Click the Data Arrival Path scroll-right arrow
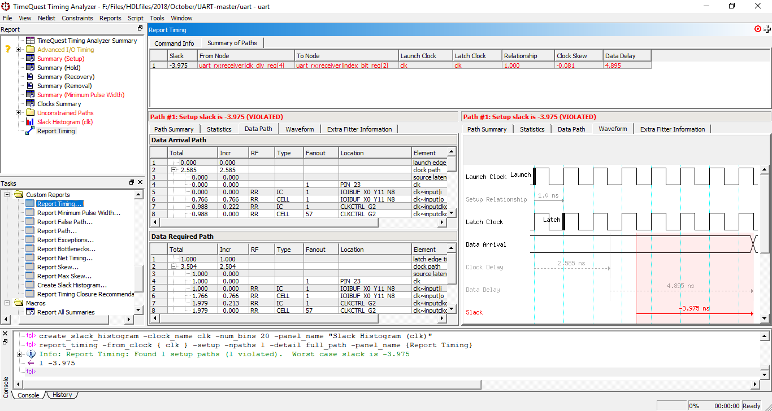 (443, 223)
